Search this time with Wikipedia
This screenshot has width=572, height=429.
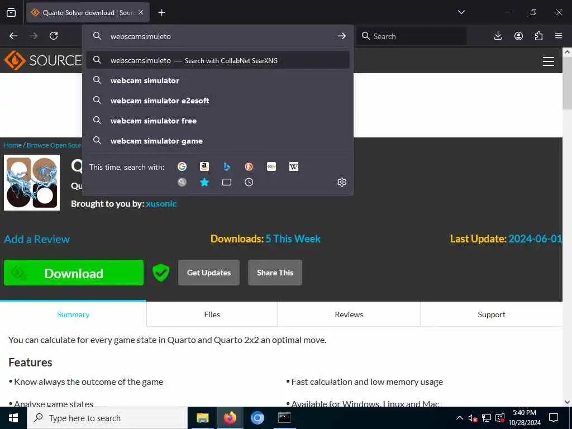(294, 166)
